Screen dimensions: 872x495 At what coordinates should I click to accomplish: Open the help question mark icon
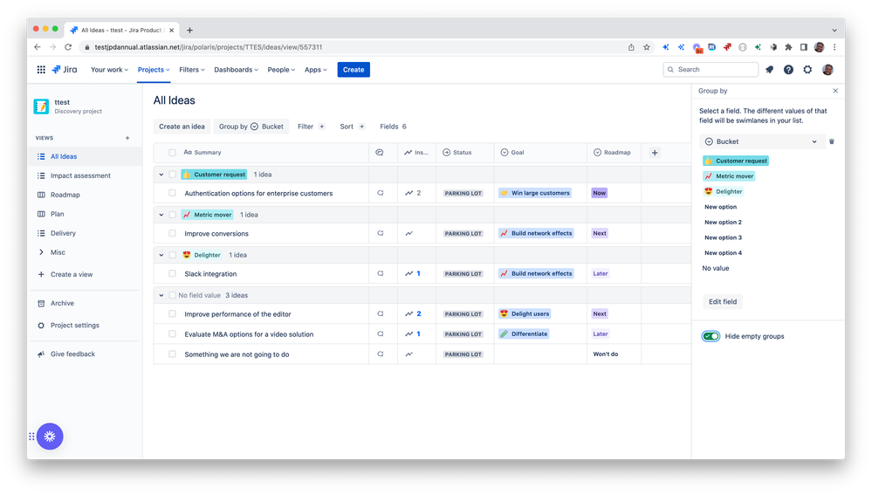[788, 70]
